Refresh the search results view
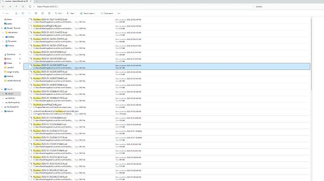Image resolution: width=324 pixels, height=181 pixels. (23, 7)
